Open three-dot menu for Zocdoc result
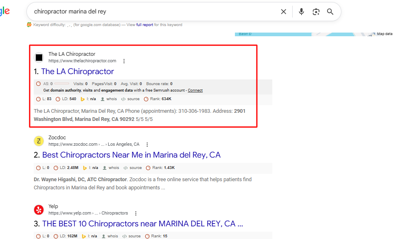 [x=147, y=145]
